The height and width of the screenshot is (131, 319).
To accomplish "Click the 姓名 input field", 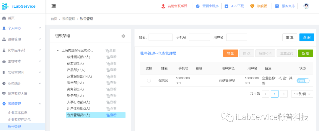I will pos(160,37).
